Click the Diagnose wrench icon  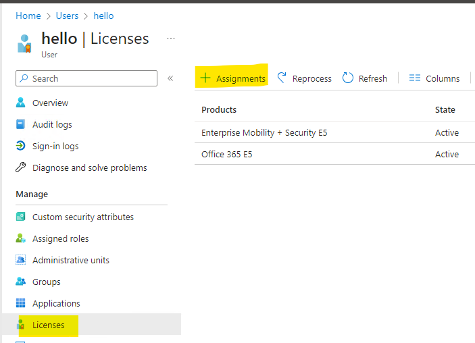coord(20,167)
